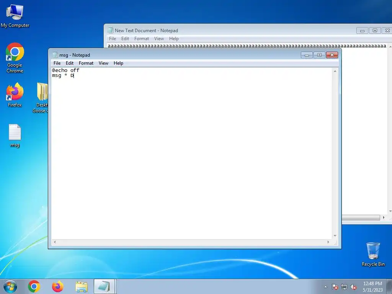The height and width of the screenshot is (294, 392).
Task: Click scroll up arrow in msg Notepad
Action: tap(335, 71)
